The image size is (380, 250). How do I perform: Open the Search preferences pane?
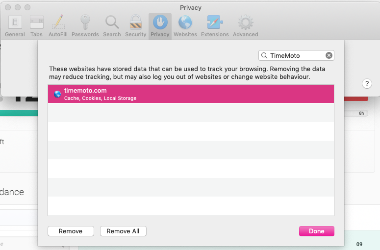pos(112,26)
